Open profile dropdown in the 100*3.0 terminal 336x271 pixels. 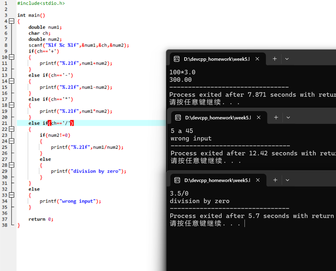287,59
